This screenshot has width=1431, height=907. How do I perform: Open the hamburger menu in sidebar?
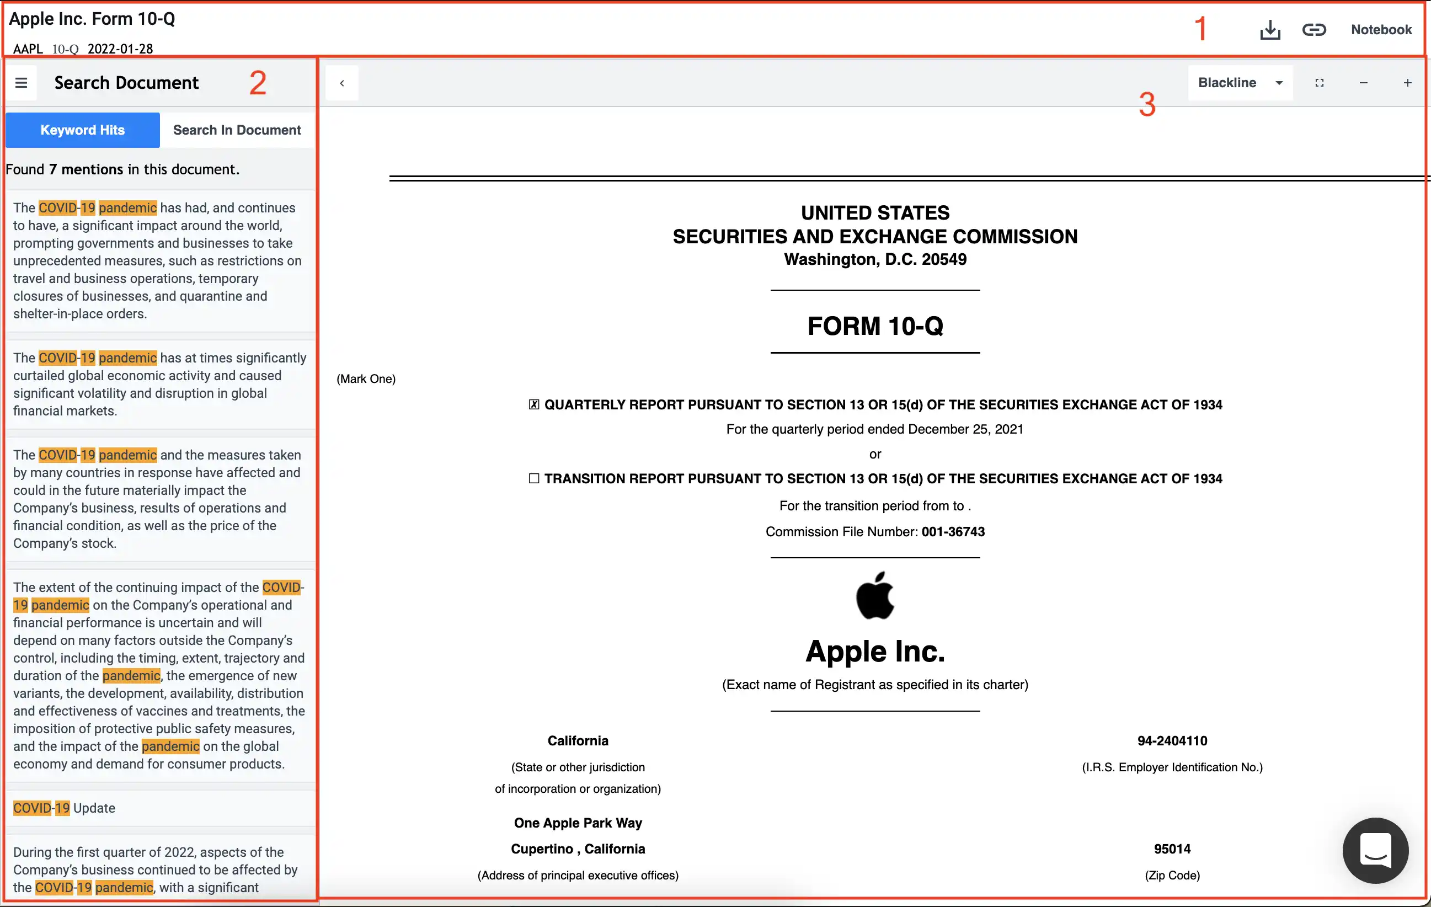pyautogui.click(x=22, y=83)
